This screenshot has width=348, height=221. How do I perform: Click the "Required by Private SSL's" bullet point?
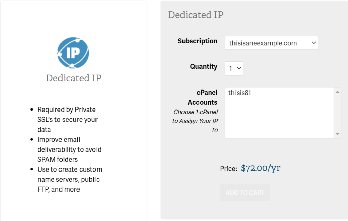[67, 119]
